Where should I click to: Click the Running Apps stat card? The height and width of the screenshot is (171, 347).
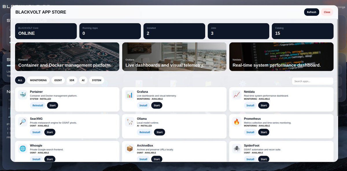(x=110, y=31)
